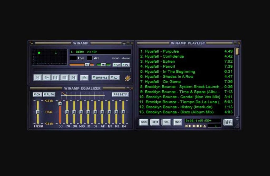Screen dimensions: 270x176
Task: Click the 14K band slider handle
Action: (x=116, y=112)
